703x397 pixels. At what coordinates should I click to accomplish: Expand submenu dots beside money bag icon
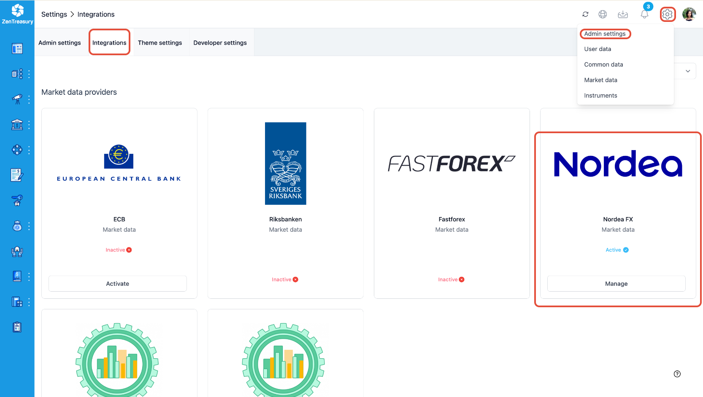[x=29, y=226]
